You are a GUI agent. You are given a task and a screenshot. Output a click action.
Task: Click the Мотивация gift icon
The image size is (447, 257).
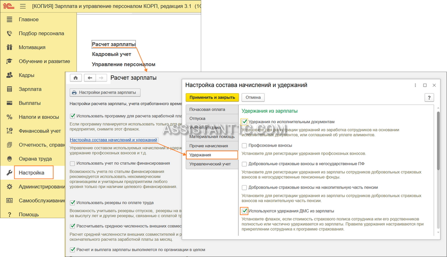coord(10,47)
